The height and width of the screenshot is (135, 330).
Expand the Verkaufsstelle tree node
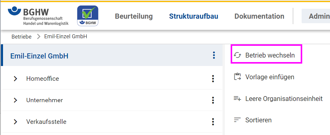(15, 121)
